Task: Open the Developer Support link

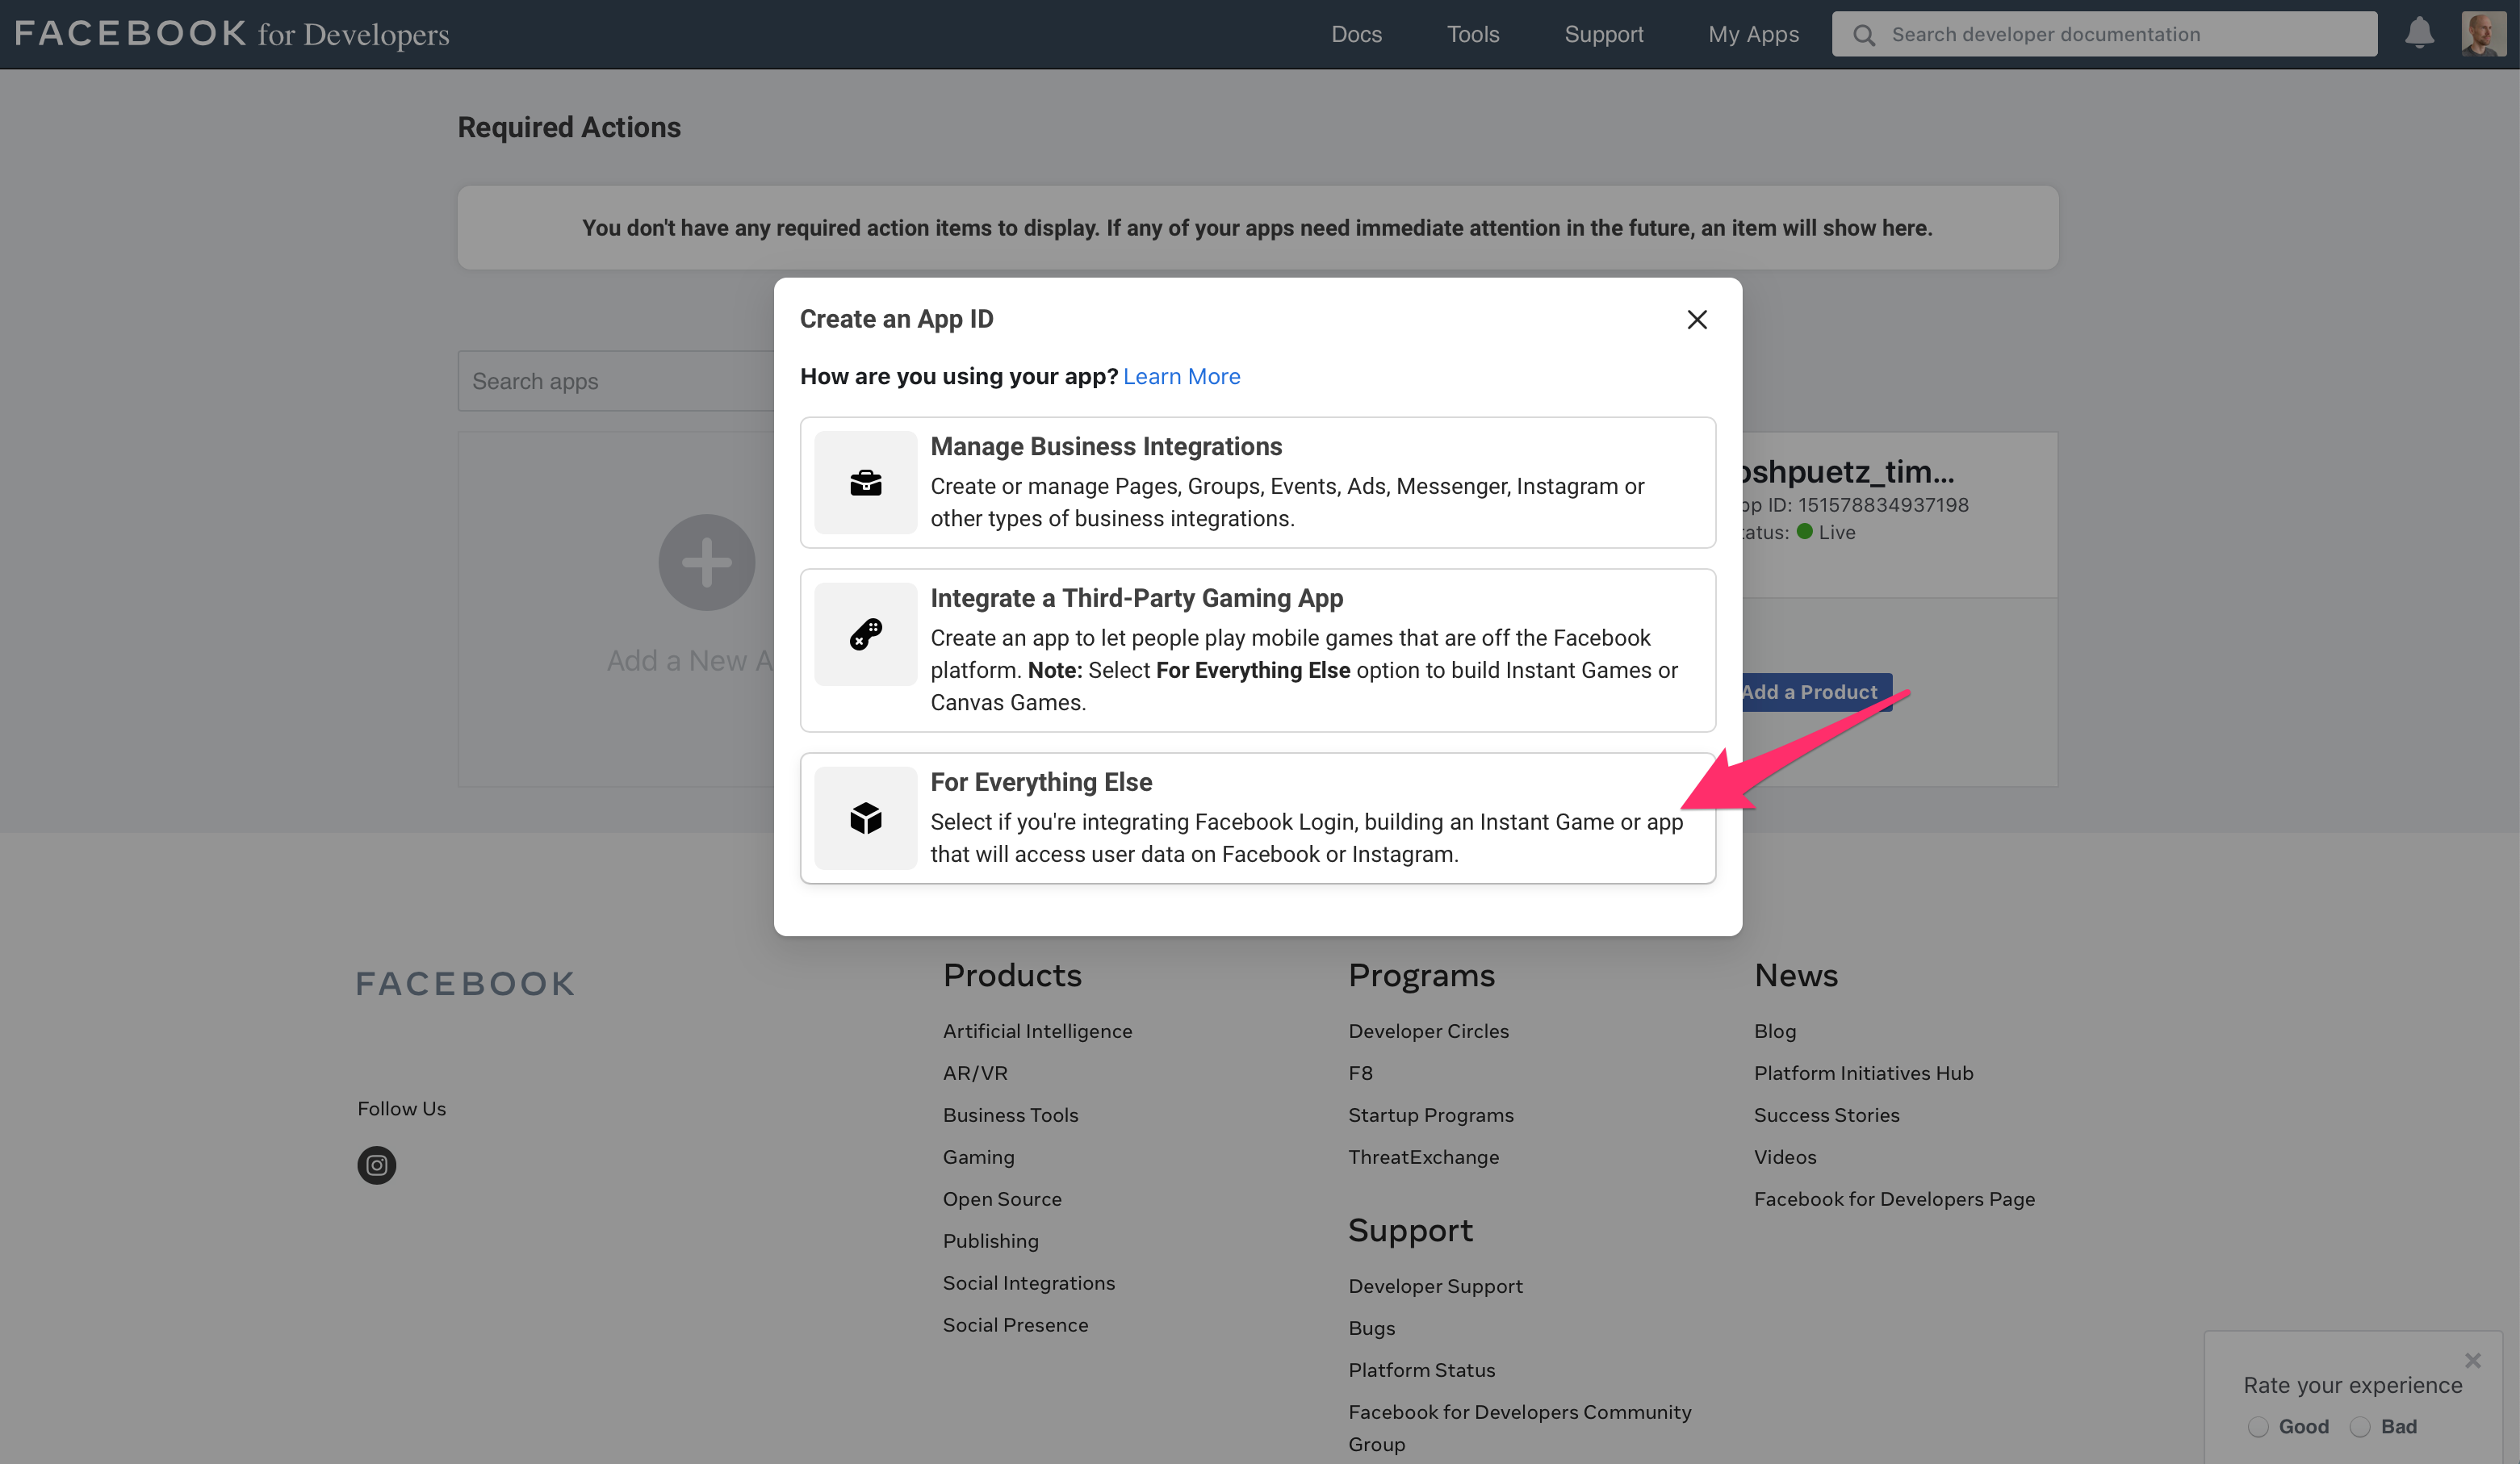Action: coord(1436,1286)
